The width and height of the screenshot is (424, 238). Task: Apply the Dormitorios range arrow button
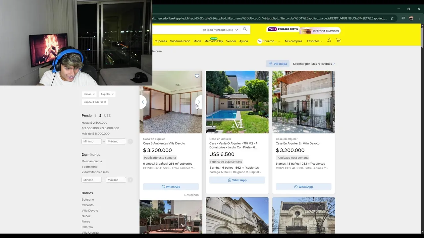130,180
